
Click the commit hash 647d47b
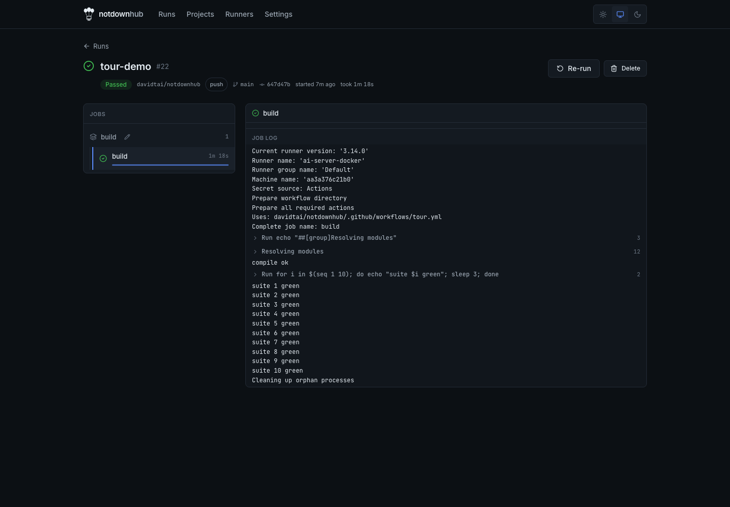tap(279, 85)
